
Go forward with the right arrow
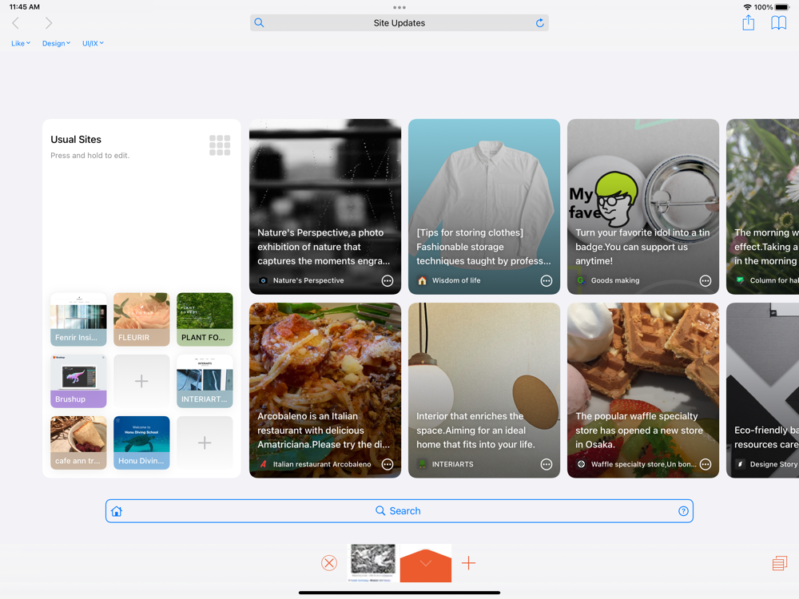49,23
